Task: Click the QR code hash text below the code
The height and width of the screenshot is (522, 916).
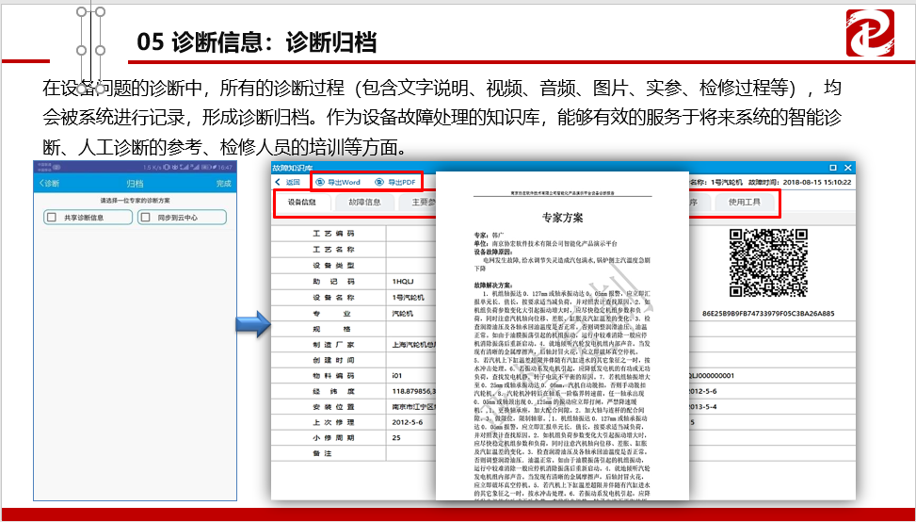Action: pyautogui.click(x=768, y=313)
